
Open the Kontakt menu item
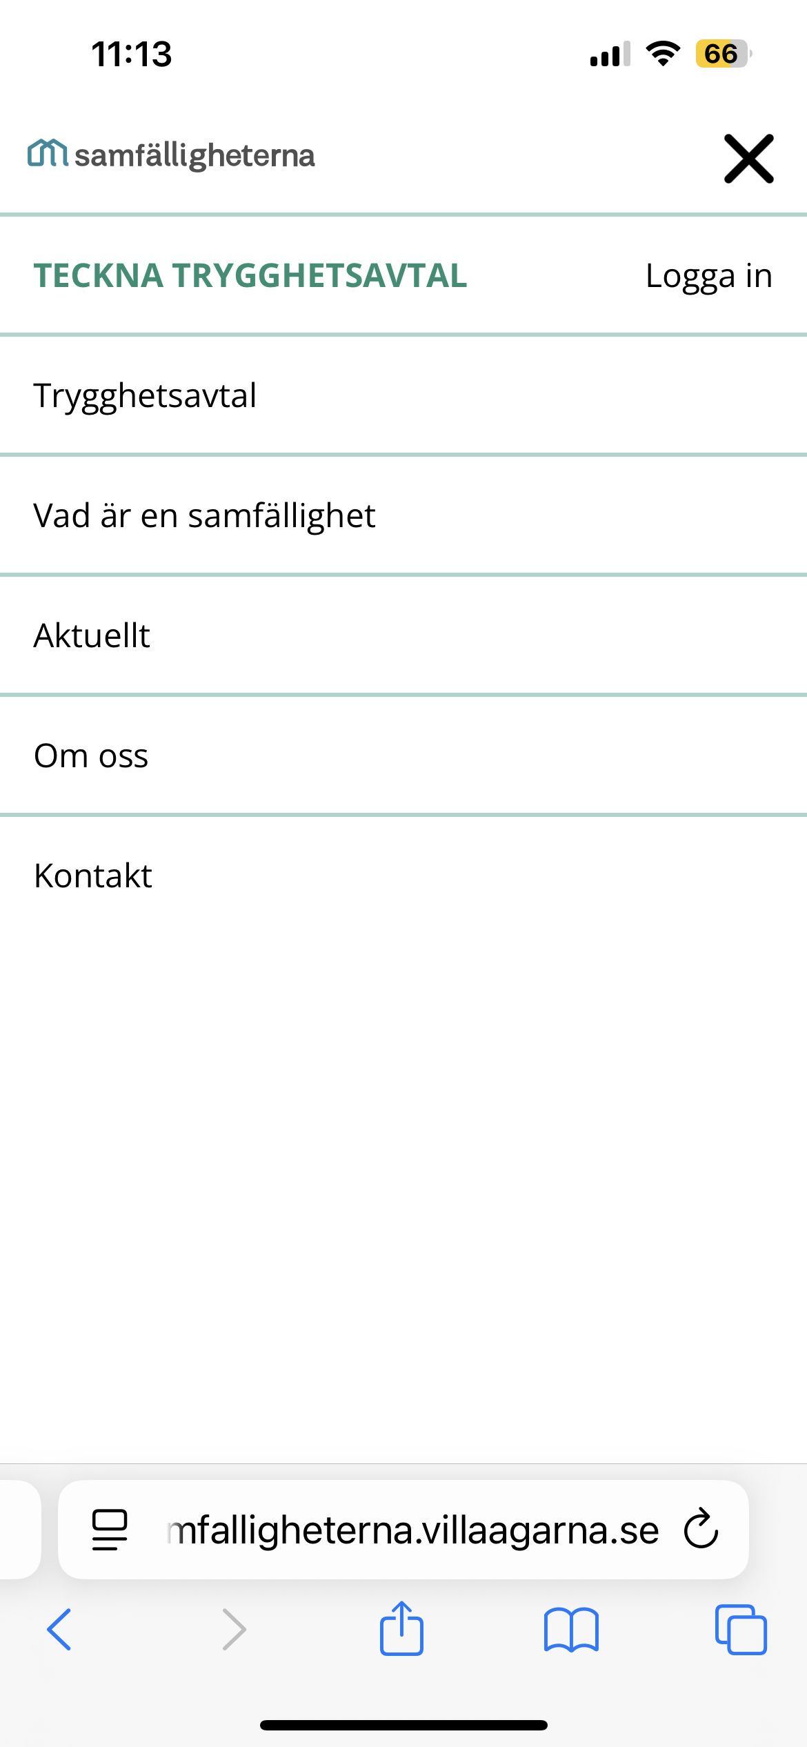(93, 876)
